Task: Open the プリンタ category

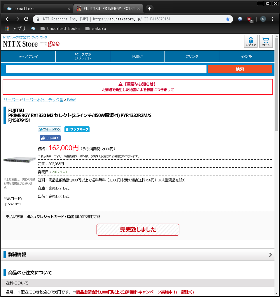Action: pos(192,56)
